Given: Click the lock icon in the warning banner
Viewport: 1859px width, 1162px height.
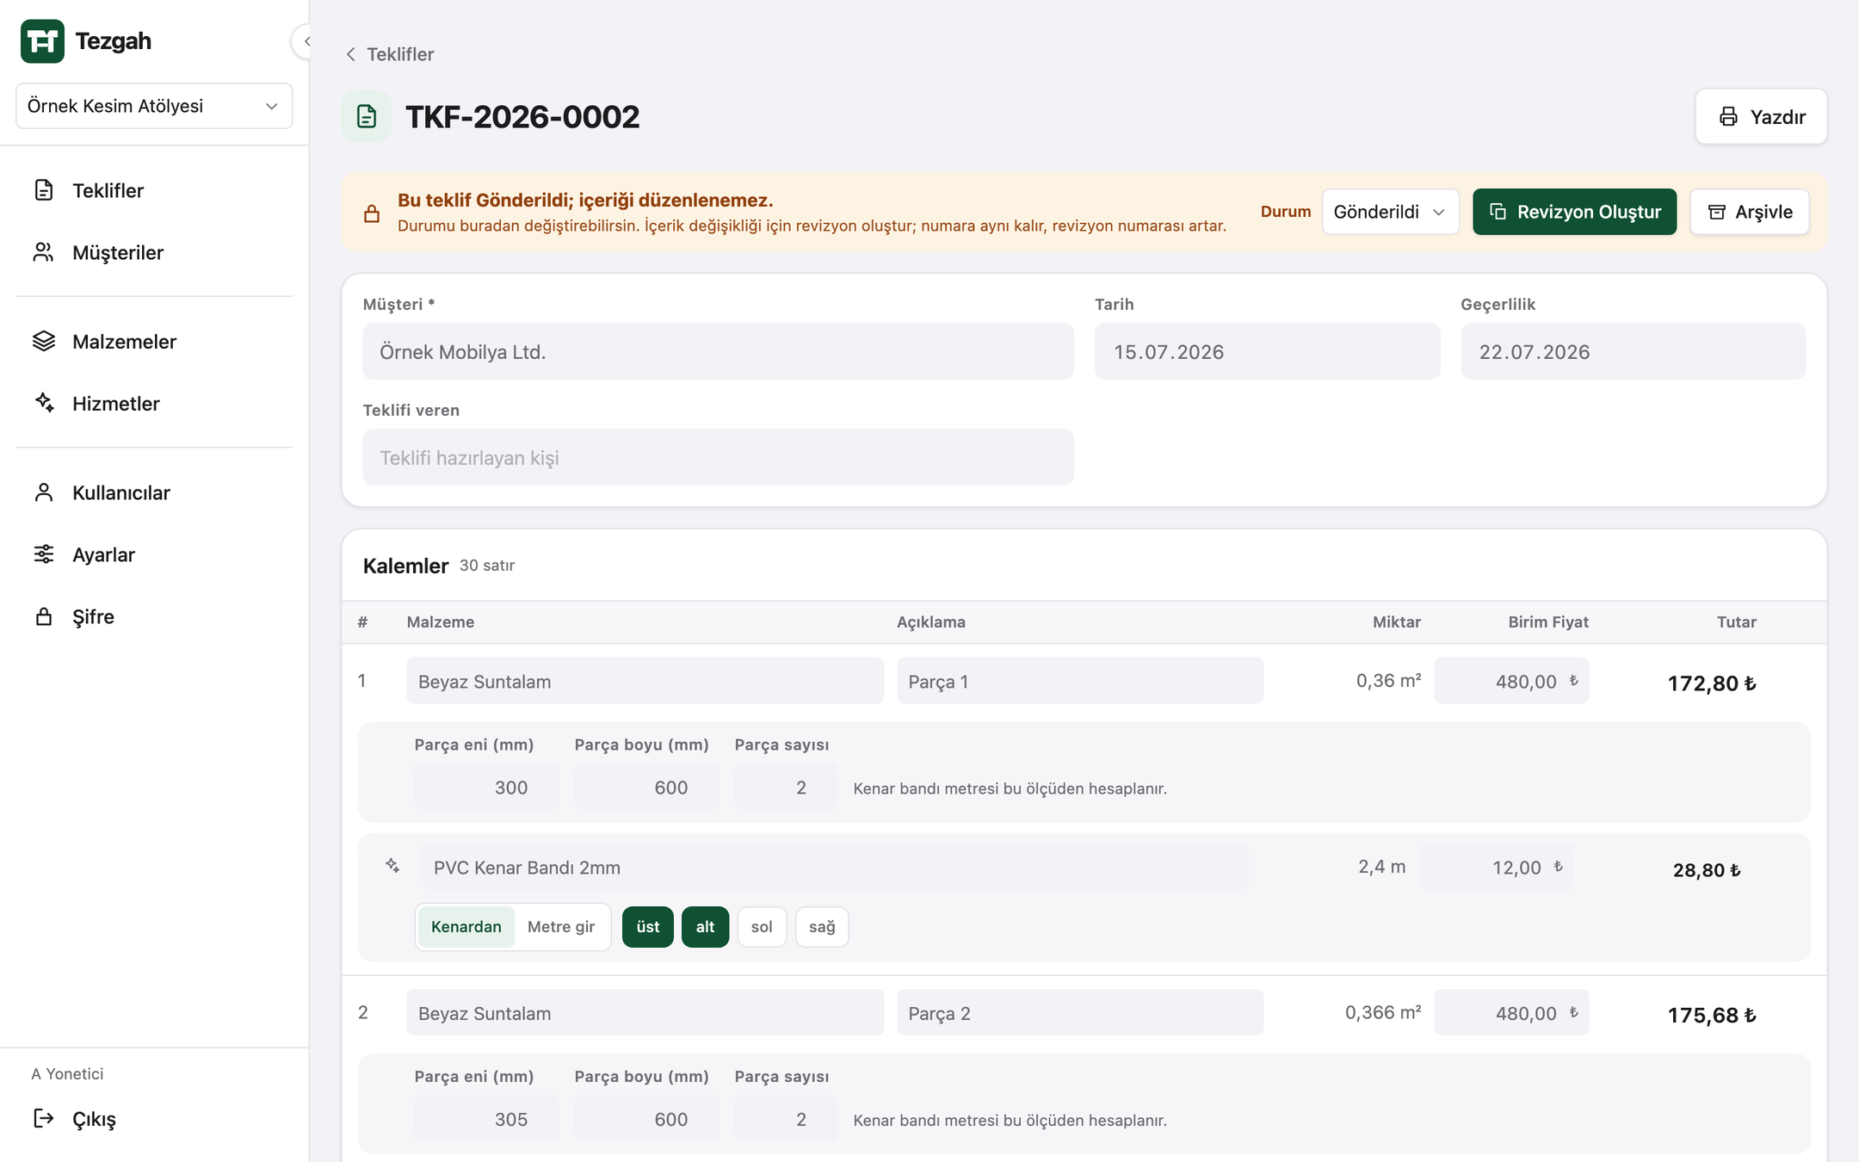Looking at the screenshot, I should pos(372,213).
